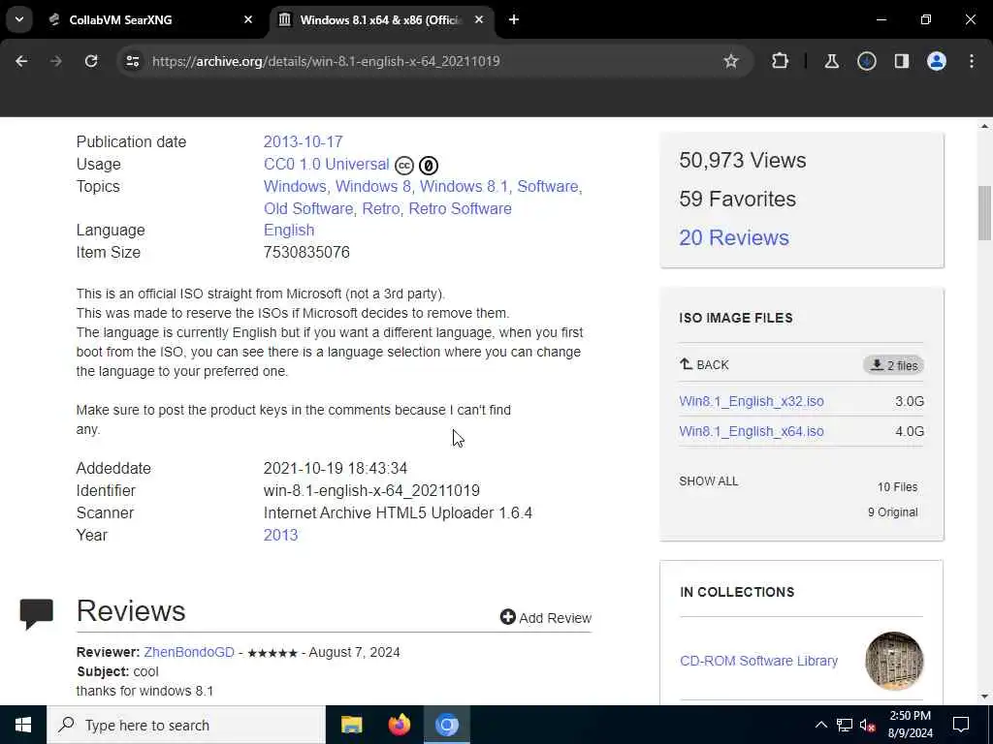Click the forward navigation arrow
The image size is (993, 744).
pyautogui.click(x=56, y=61)
